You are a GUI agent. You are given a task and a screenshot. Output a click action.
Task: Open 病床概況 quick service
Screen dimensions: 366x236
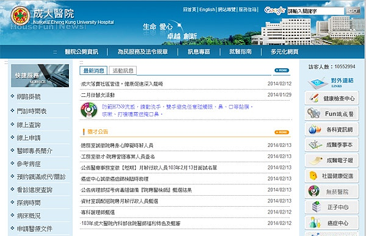[x=29, y=216]
